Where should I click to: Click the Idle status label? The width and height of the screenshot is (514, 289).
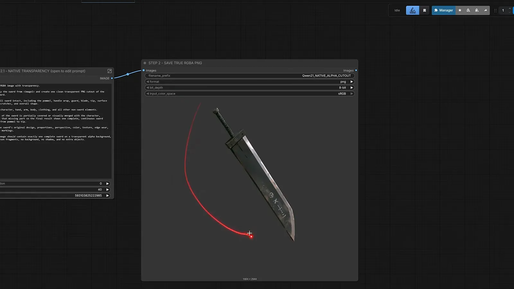pos(397,10)
